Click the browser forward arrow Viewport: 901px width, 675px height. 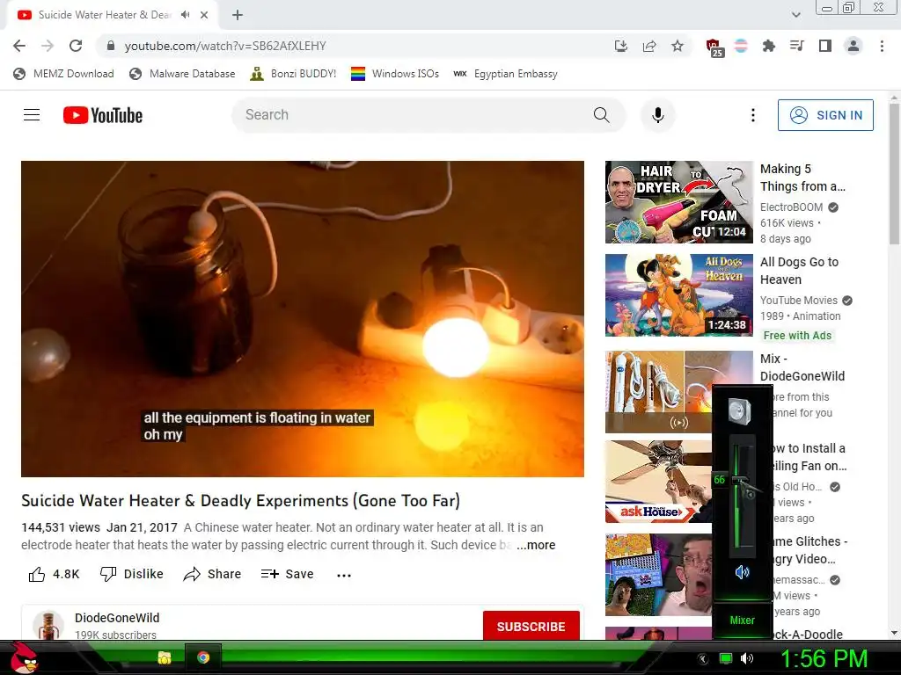coord(48,46)
